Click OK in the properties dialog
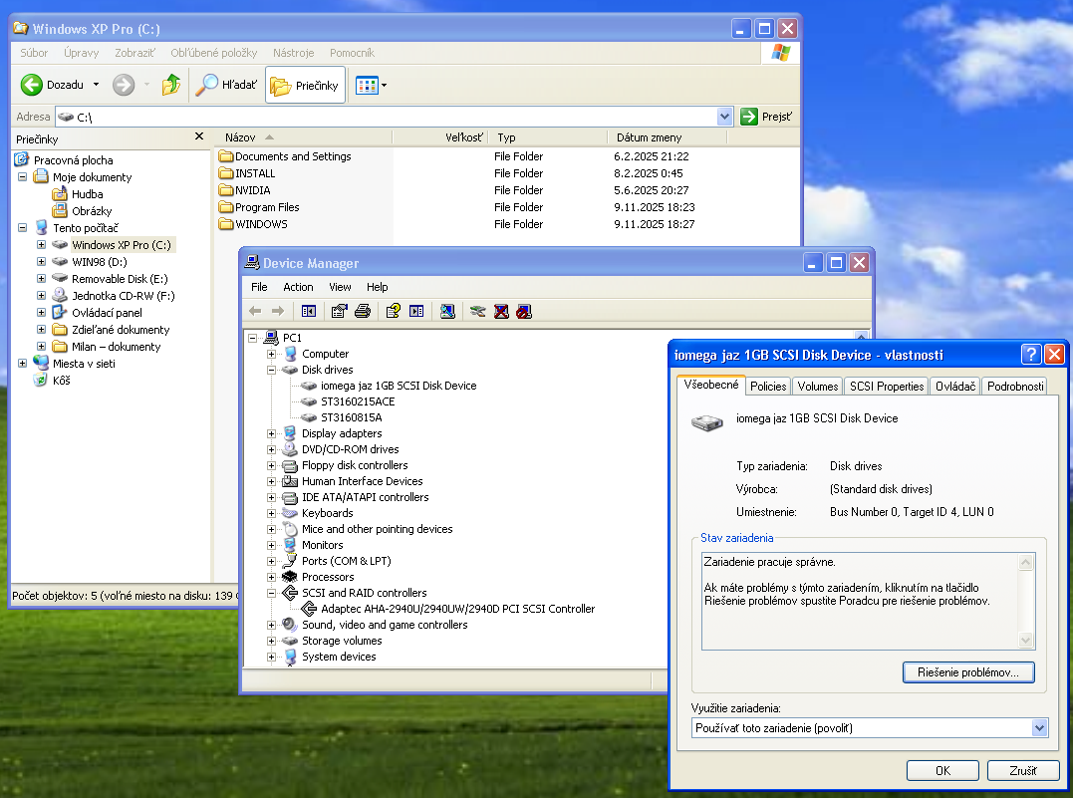 tap(942, 771)
